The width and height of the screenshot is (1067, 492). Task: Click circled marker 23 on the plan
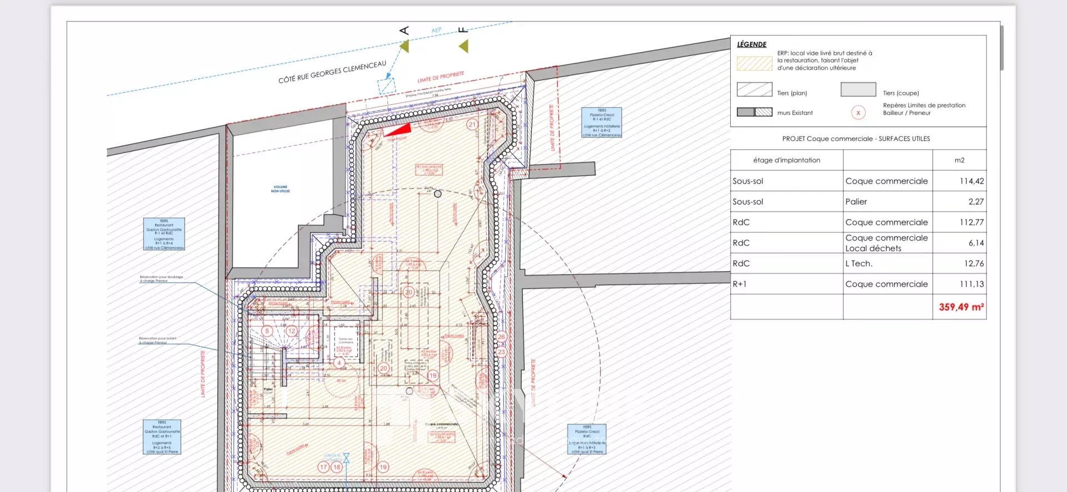(x=501, y=352)
